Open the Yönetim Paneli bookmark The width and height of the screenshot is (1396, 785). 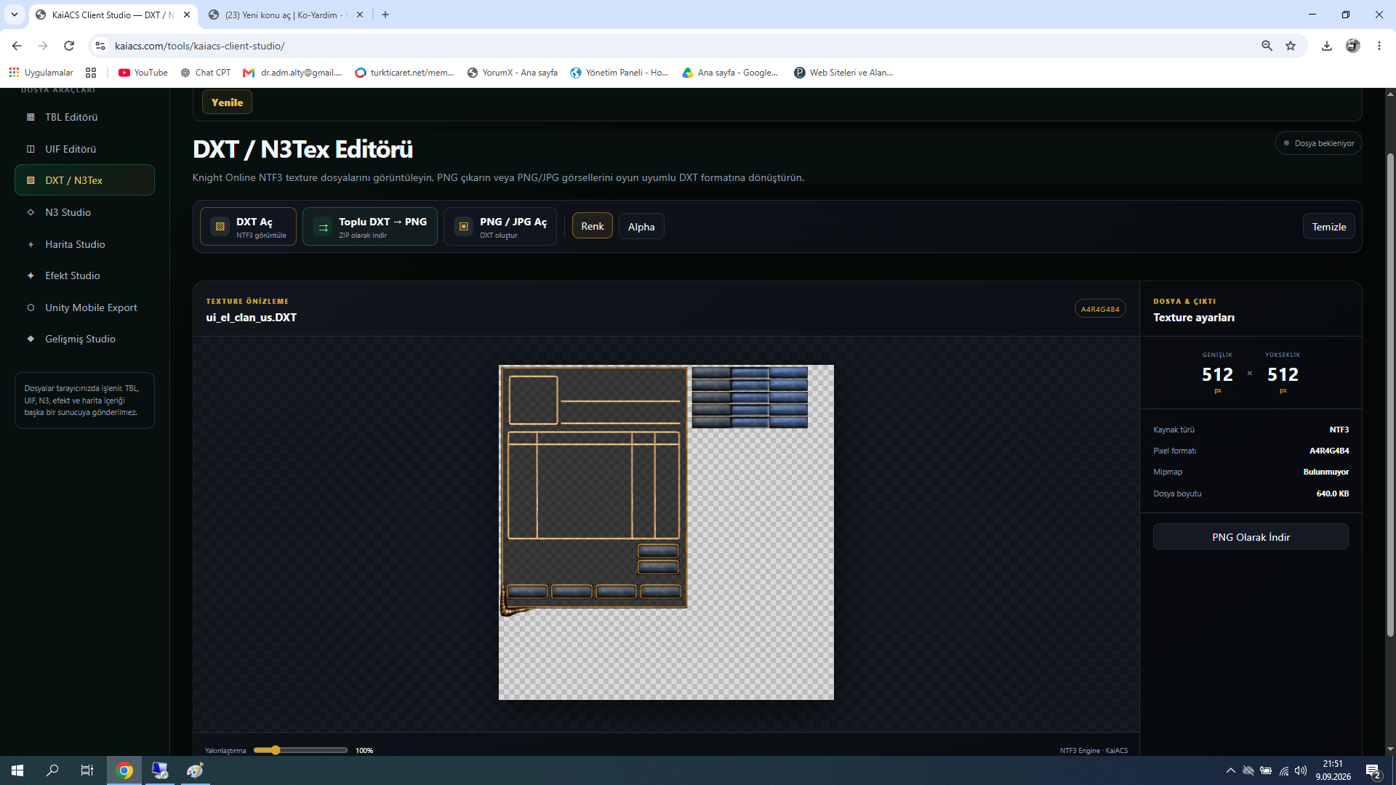(619, 73)
